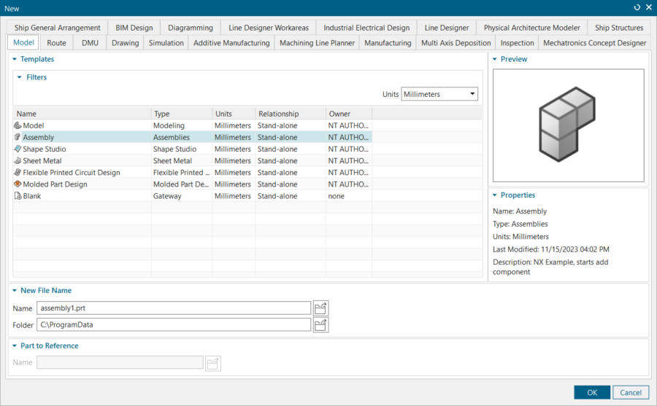Image resolution: width=657 pixels, height=406 pixels.
Task: Click the Name field with assembly1.prt
Action: click(x=174, y=308)
